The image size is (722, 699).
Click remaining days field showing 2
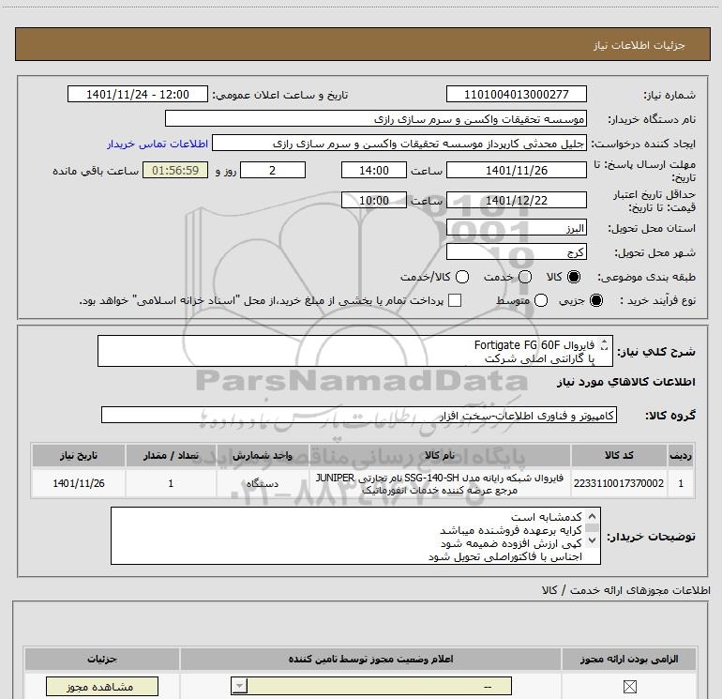coord(273,170)
